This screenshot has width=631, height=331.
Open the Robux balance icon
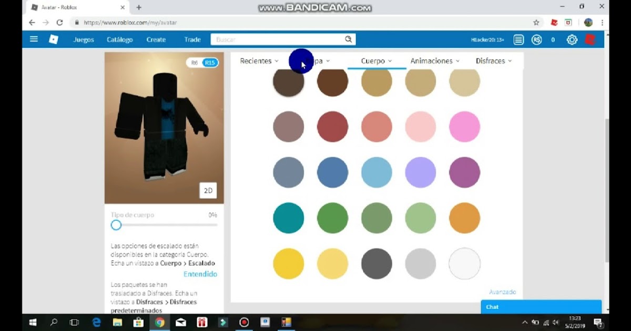[x=536, y=39]
